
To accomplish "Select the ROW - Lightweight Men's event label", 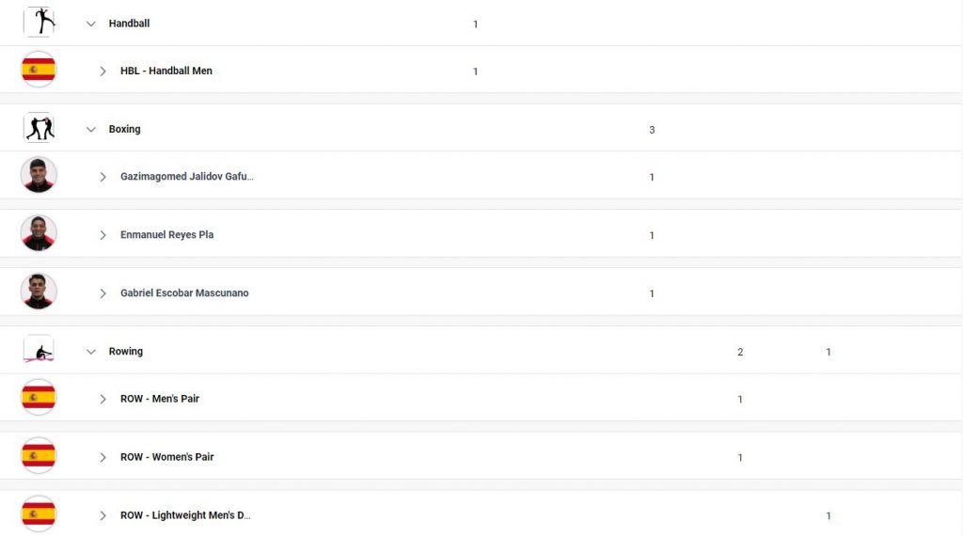I will tap(185, 515).
